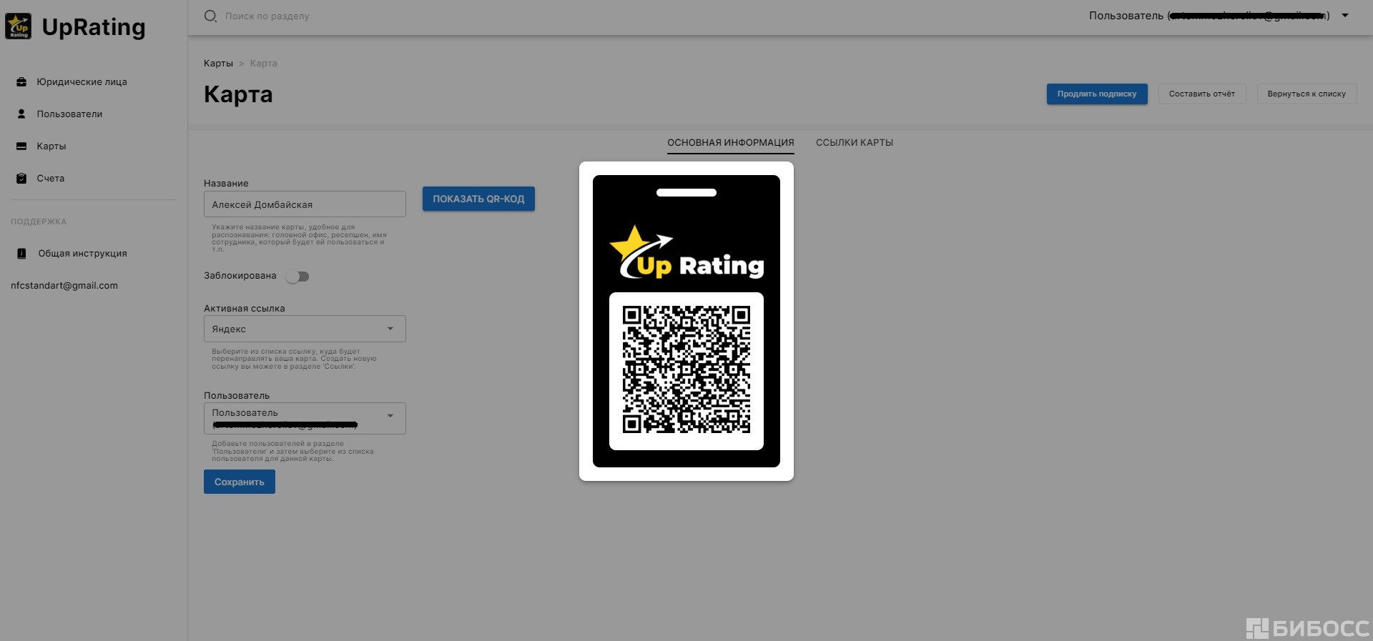This screenshot has width=1373, height=641.
Task: Click the book icon beside Общая инструкция
Action: (x=21, y=254)
